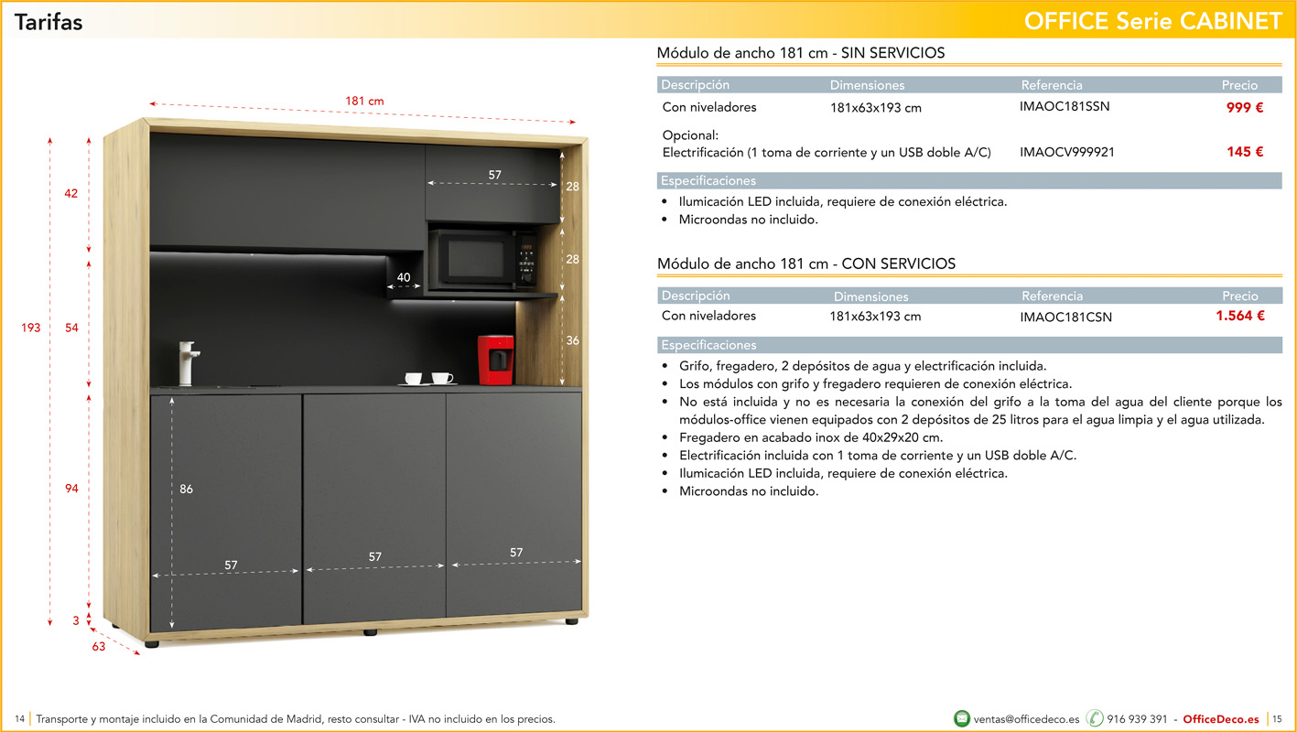1297x732 pixels.
Task: Select reference IMAOC181CSN
Action: click(x=1066, y=318)
